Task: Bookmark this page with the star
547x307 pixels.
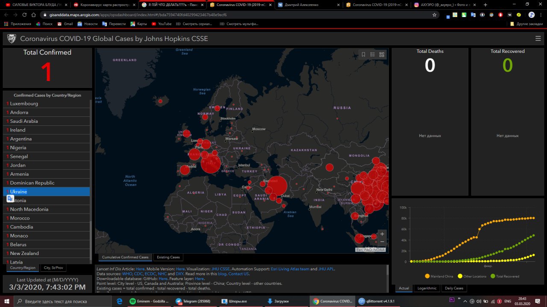Action: click(x=435, y=14)
